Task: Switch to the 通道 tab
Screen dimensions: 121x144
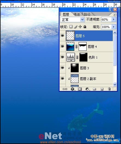Action: [76, 14]
